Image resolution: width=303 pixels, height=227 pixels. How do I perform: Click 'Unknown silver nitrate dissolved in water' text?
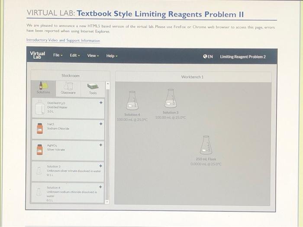[x=74, y=171]
